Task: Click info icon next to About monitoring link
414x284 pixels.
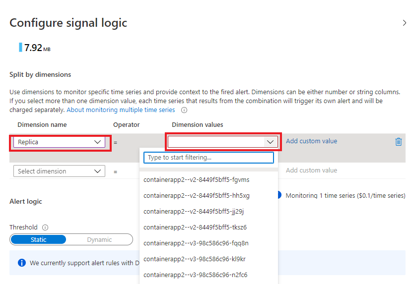Action: point(184,110)
